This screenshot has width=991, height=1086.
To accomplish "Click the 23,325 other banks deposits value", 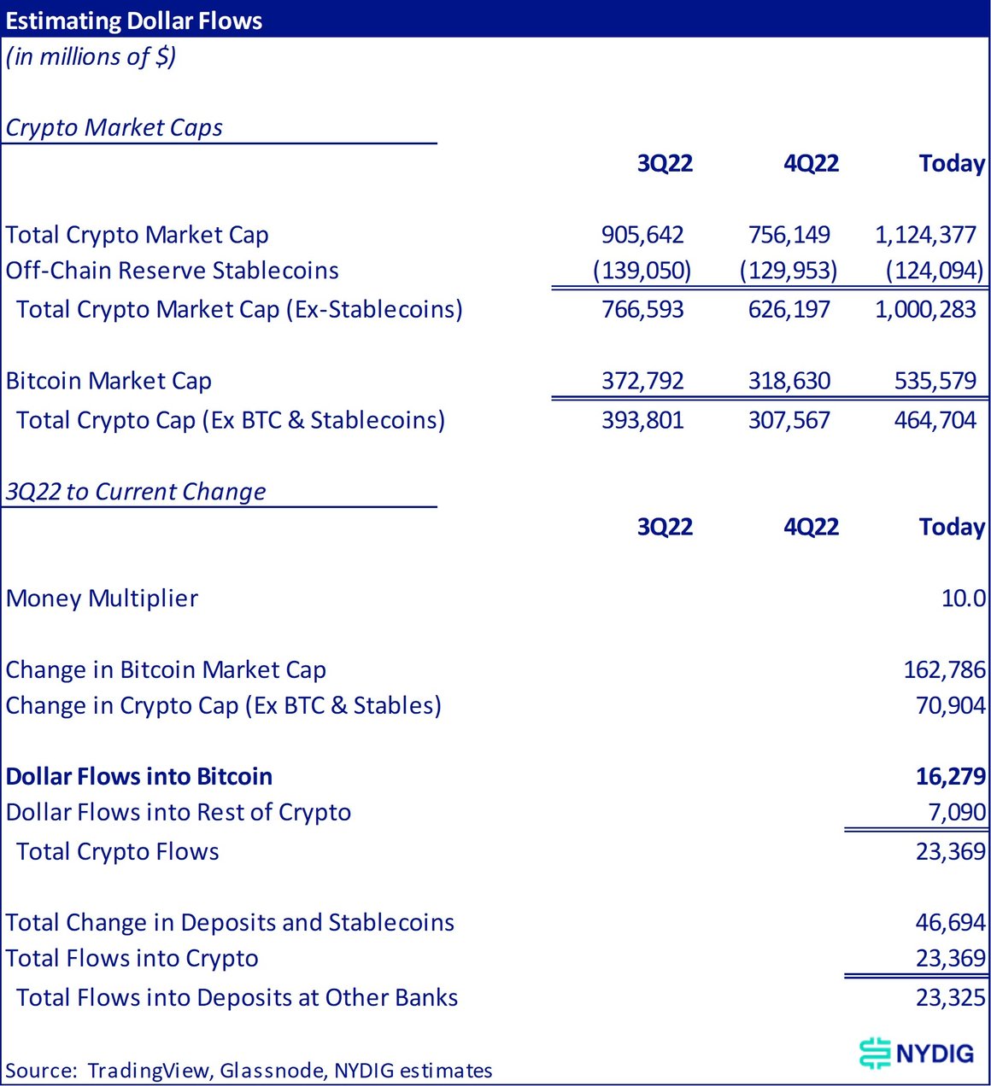I will (950, 998).
